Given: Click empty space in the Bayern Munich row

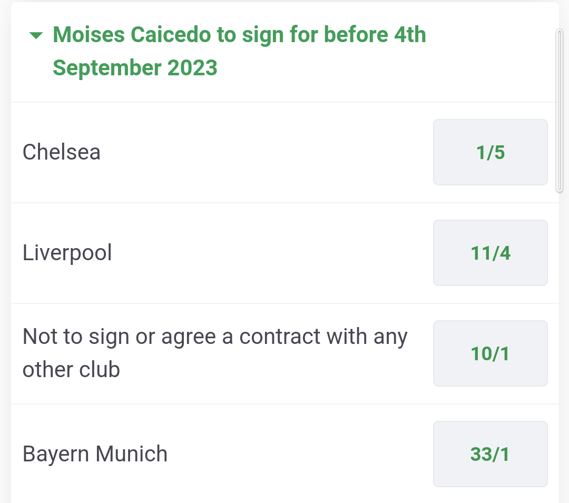Looking at the screenshot, I should pos(298,453).
